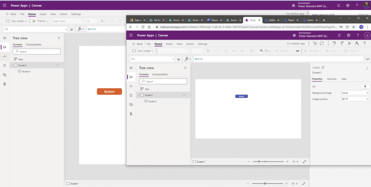Switch to Ideas tab in properties pane
The height and width of the screenshot is (187, 371).
[x=344, y=79]
